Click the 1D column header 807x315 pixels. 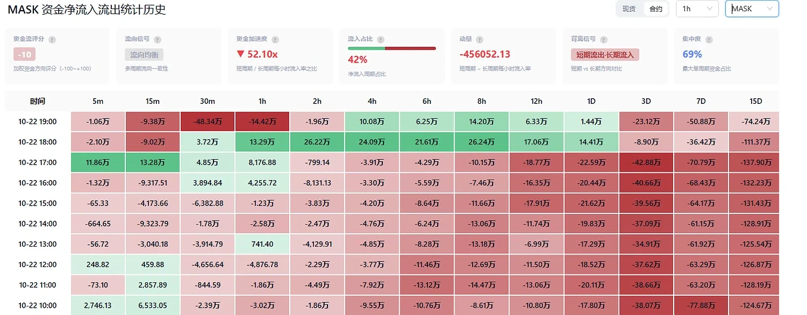pyautogui.click(x=591, y=102)
